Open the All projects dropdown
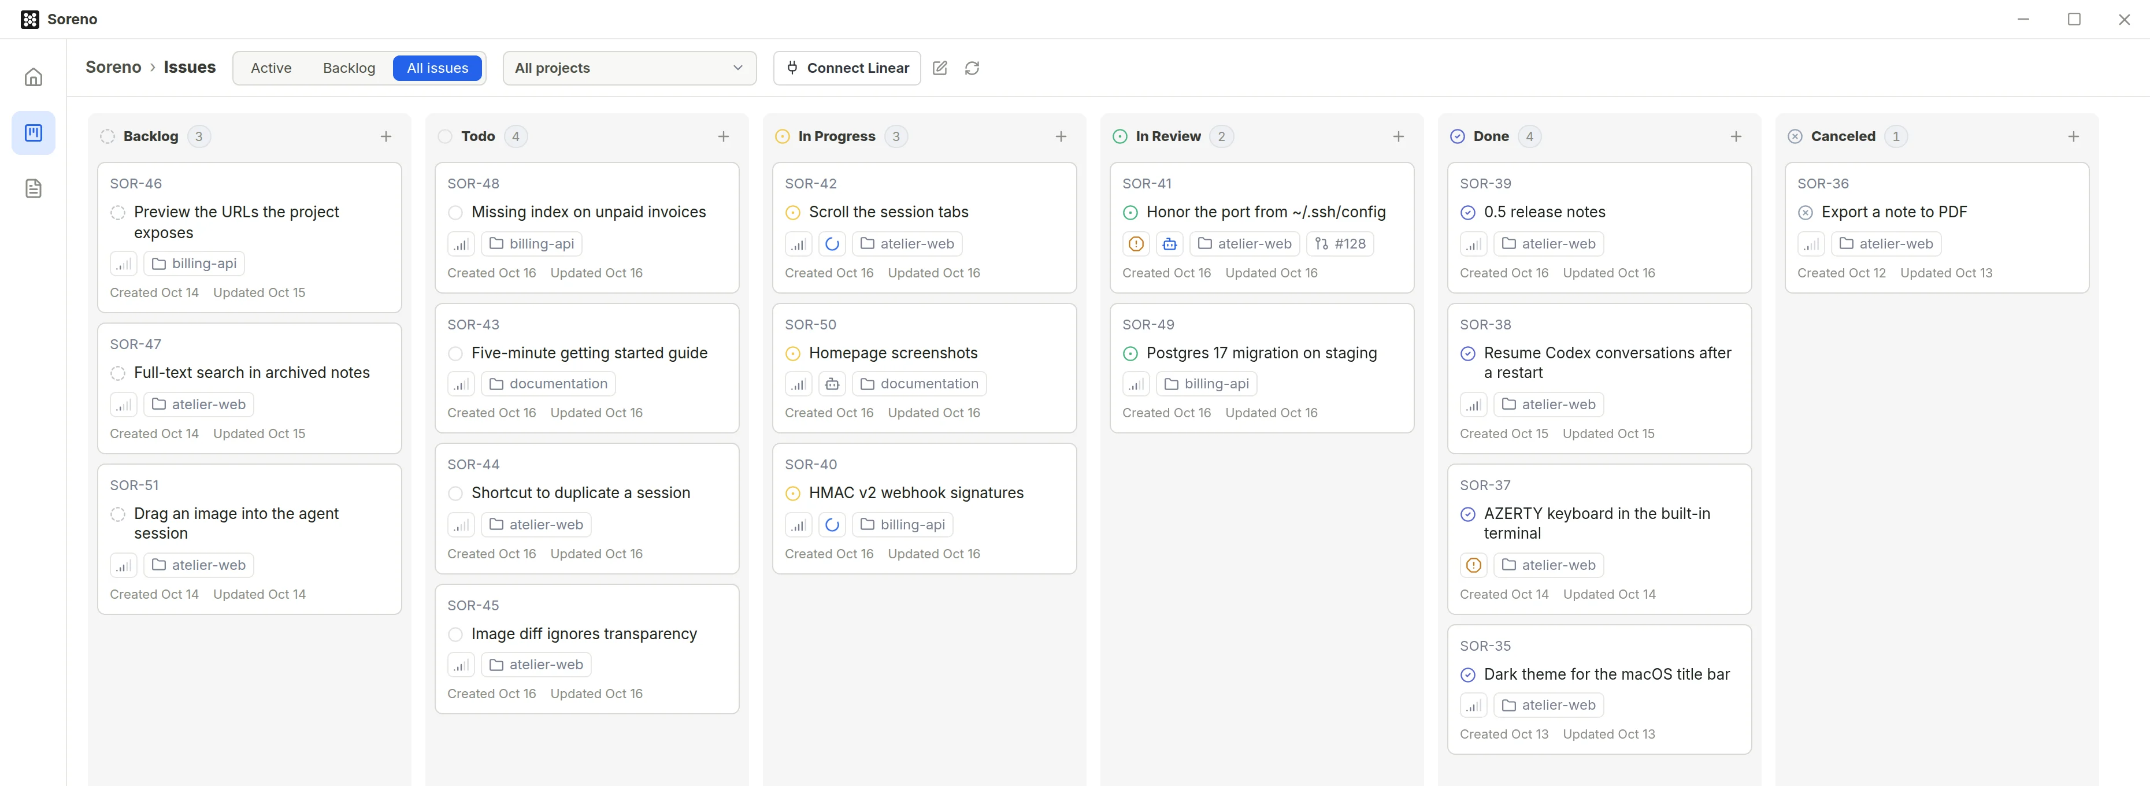Viewport: 2150px width, 786px height. pyautogui.click(x=629, y=68)
